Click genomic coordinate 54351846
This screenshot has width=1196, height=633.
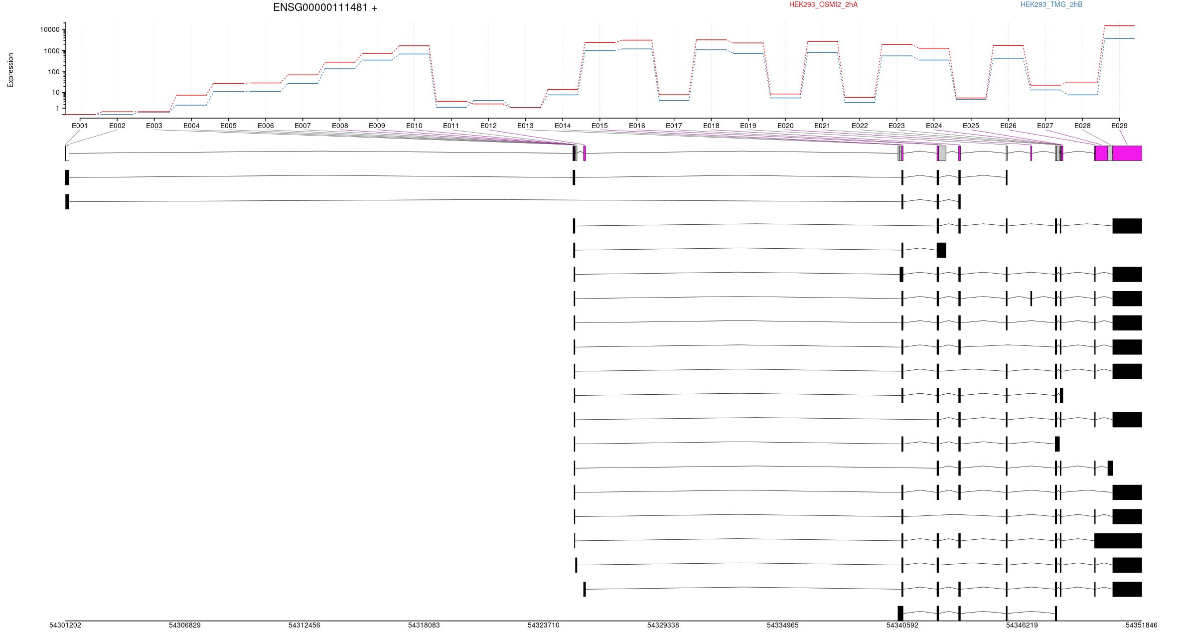coord(1141,625)
